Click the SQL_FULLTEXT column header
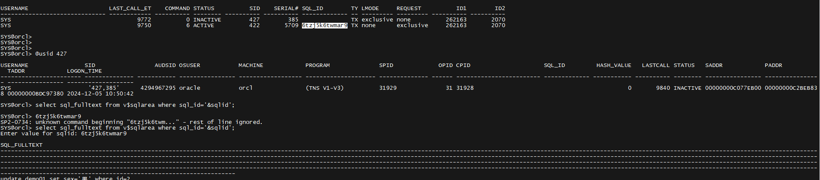 (x=21, y=145)
